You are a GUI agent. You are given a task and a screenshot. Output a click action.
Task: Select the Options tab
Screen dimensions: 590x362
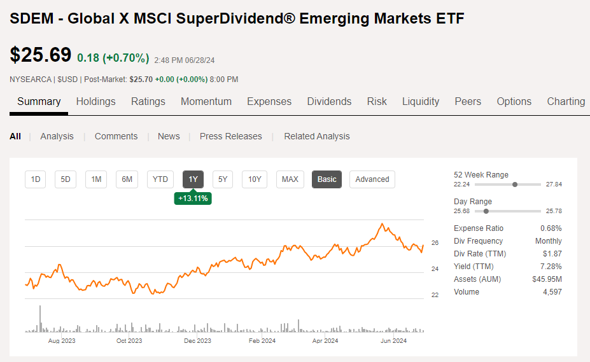click(x=514, y=102)
